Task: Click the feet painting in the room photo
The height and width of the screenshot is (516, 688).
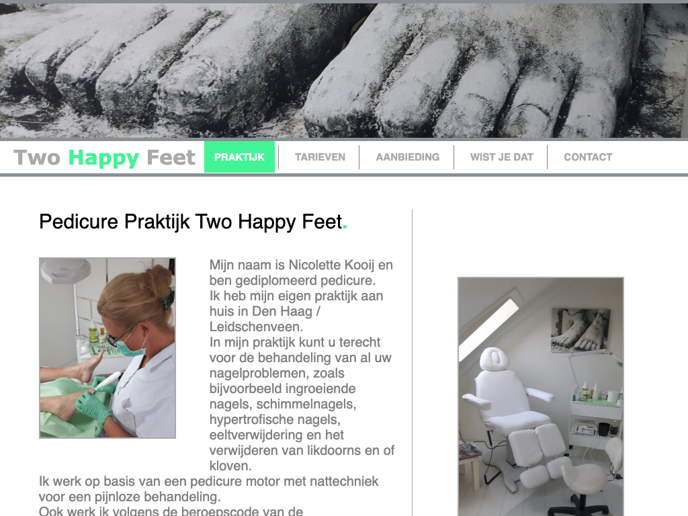Action: click(x=580, y=330)
